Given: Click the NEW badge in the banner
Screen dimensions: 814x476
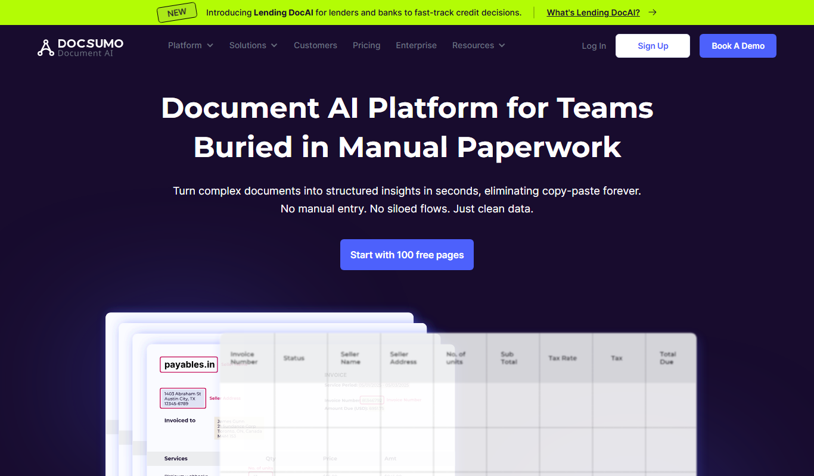Looking at the screenshot, I should coord(177,12).
